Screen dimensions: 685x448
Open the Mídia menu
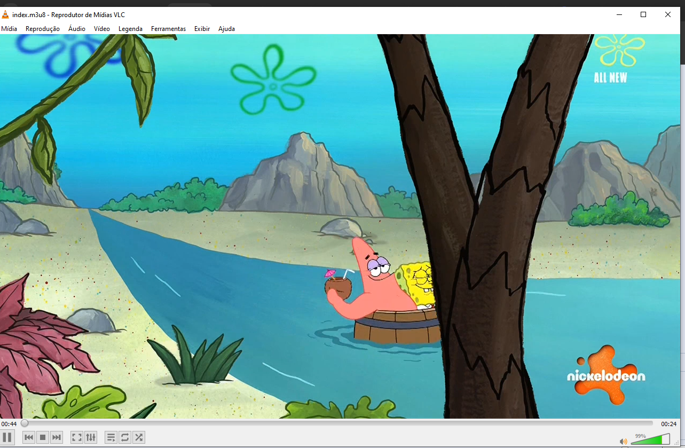point(9,29)
